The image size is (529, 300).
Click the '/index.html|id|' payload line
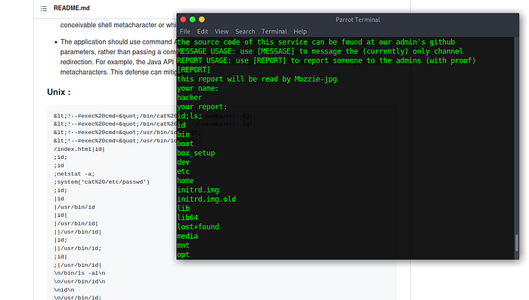[79, 149]
